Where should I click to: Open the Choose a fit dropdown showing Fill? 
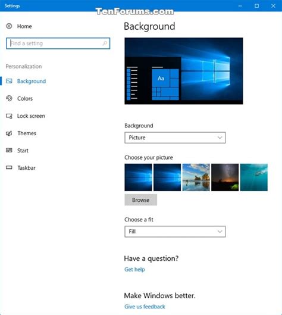[175, 232]
